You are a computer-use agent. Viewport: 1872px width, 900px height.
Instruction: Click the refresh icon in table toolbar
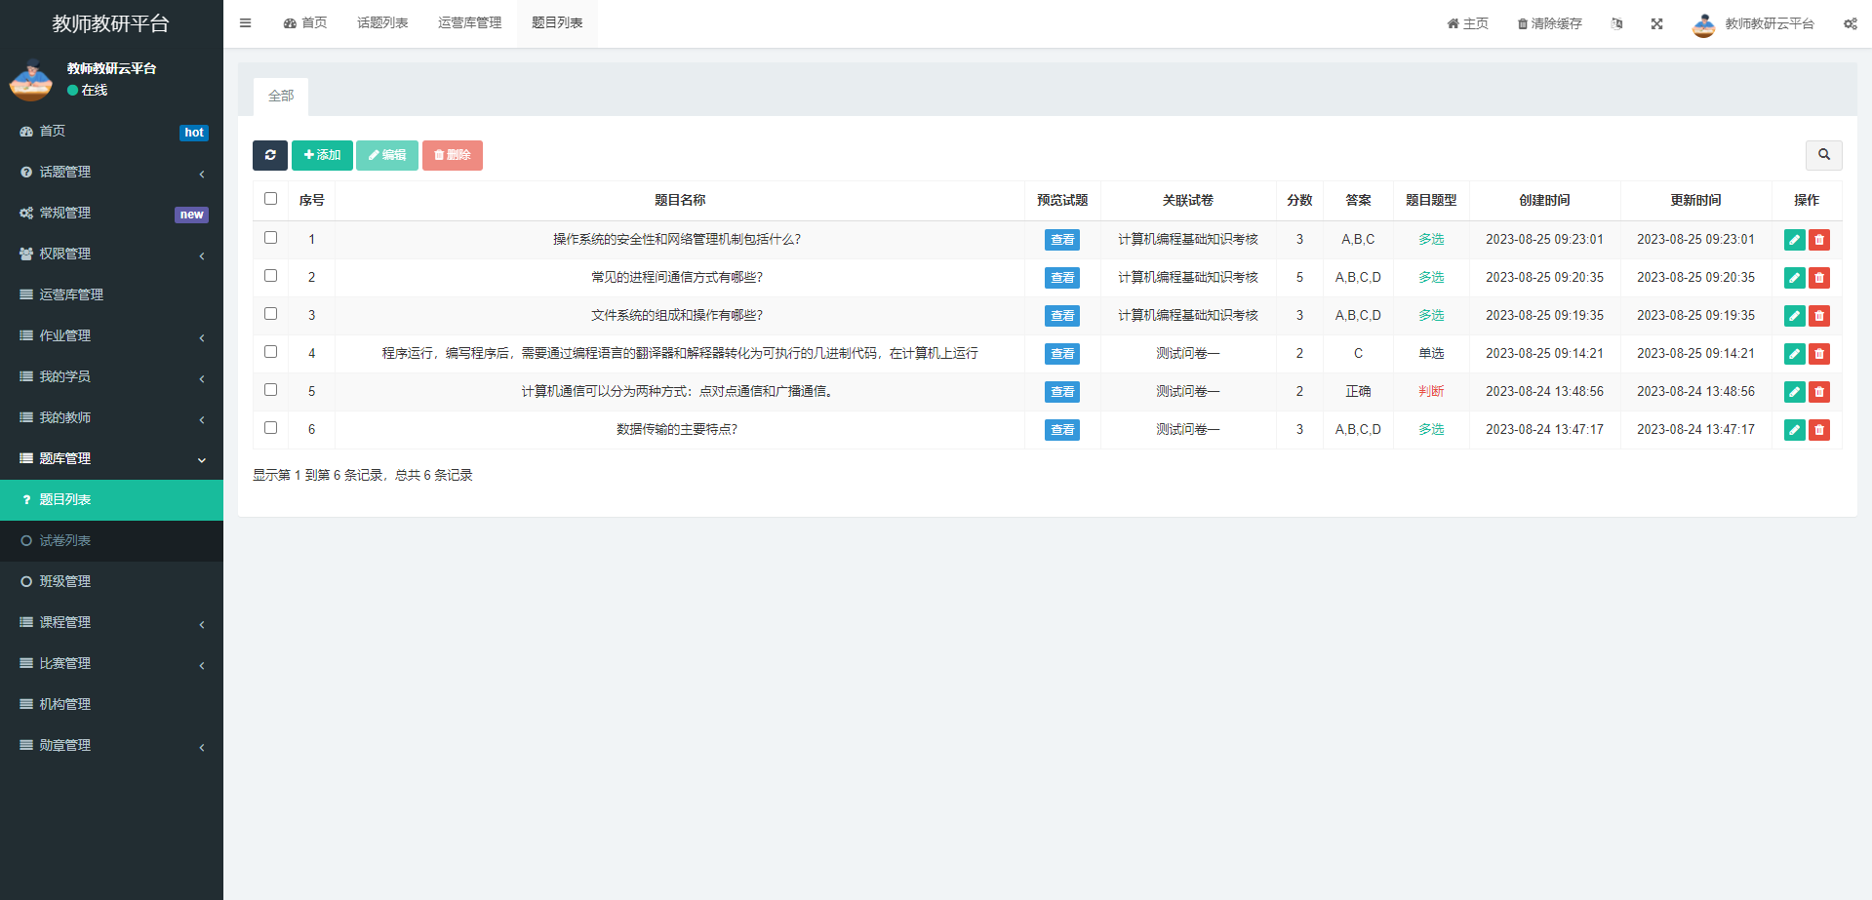(x=270, y=155)
